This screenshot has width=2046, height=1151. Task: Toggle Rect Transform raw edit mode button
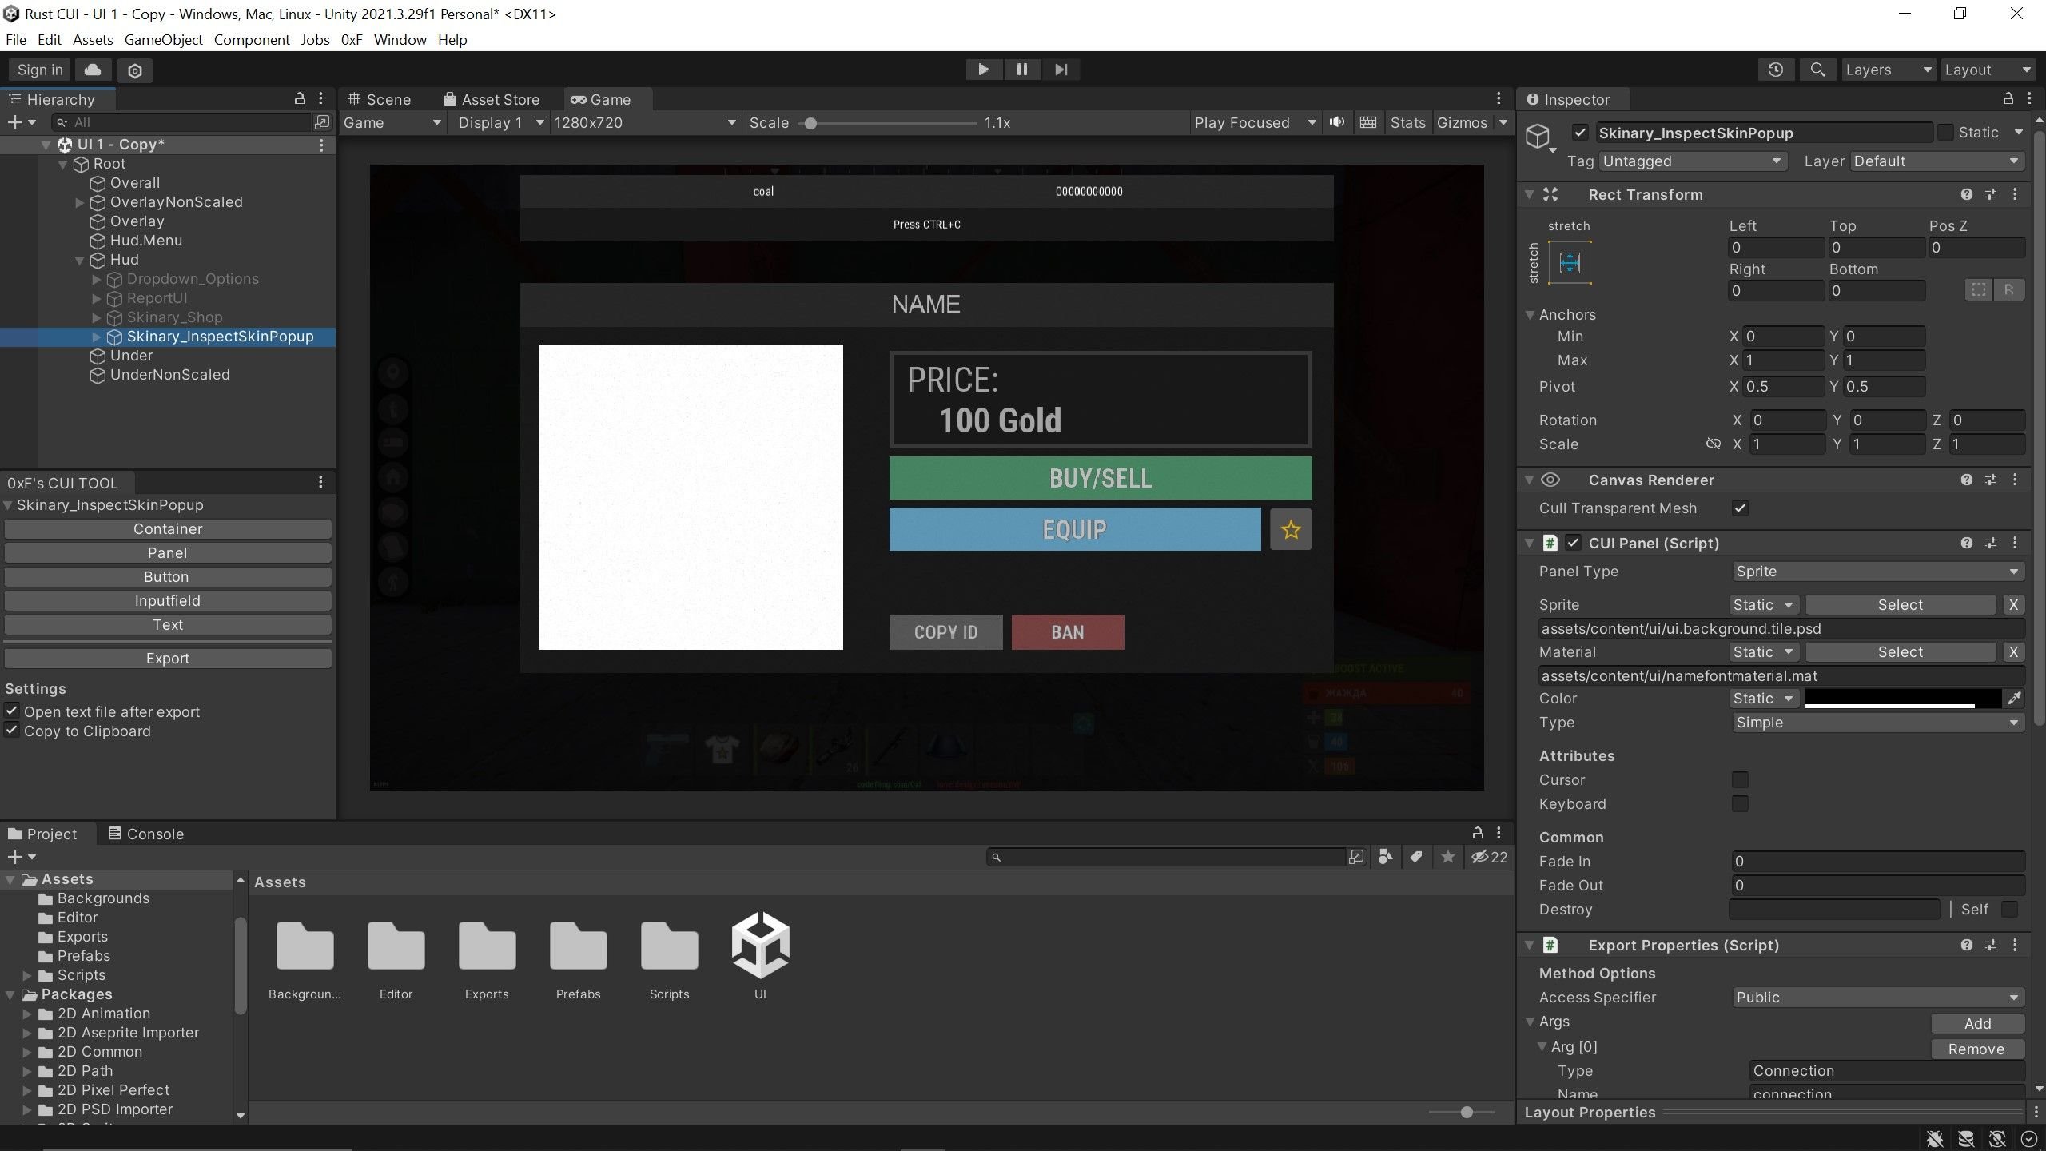pos(2009,289)
